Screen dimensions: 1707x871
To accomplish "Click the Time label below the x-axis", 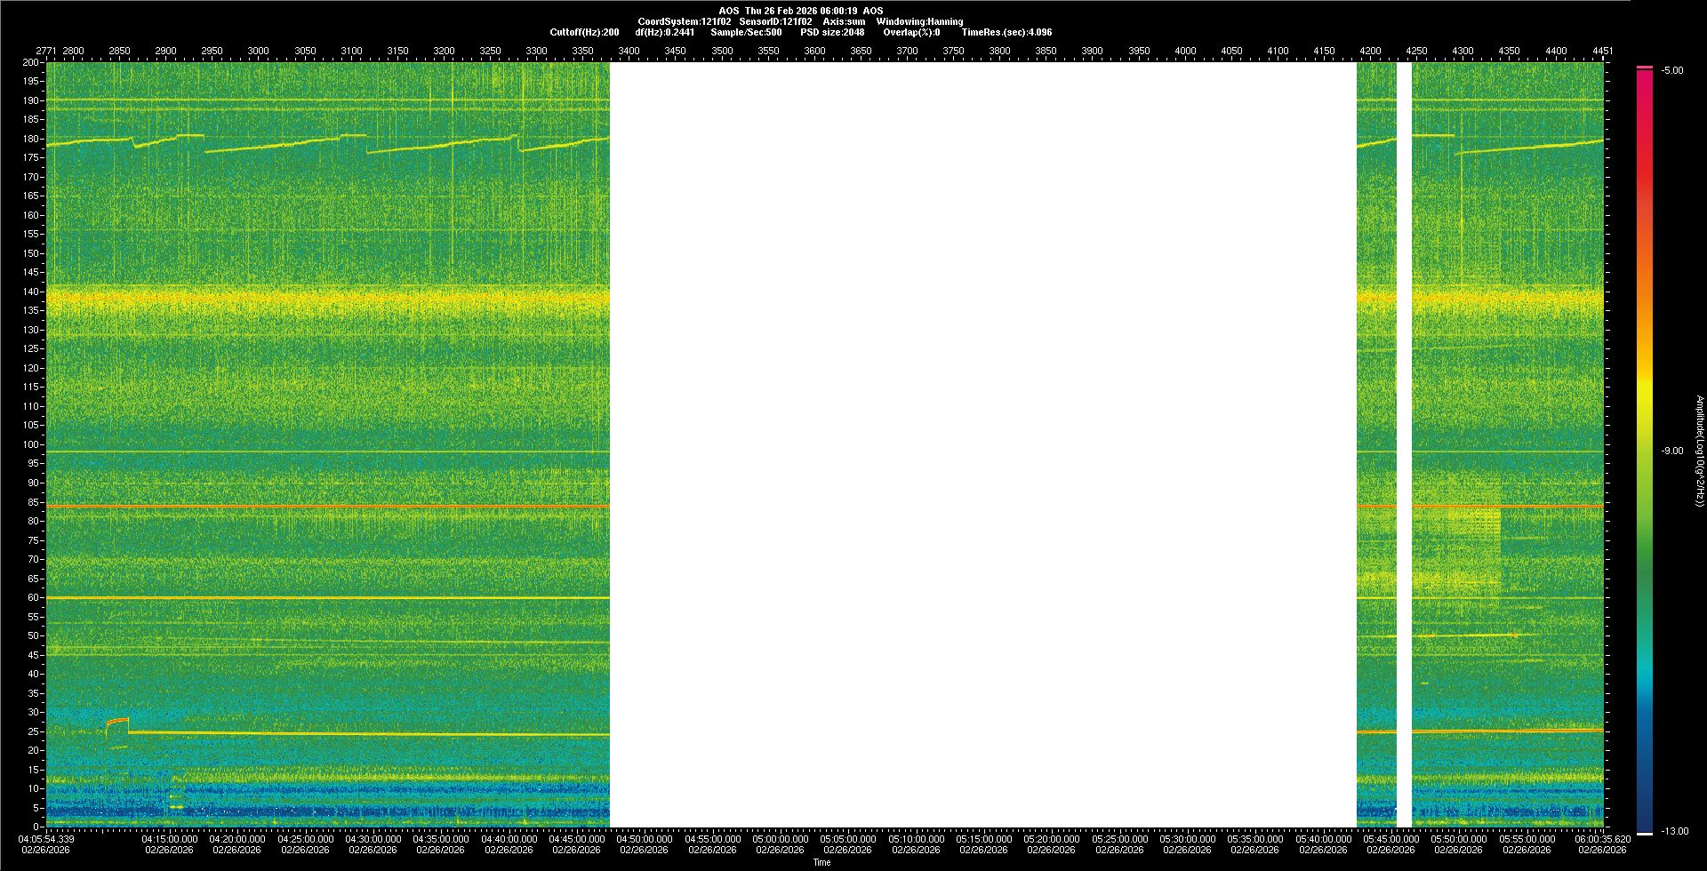I will click(x=821, y=862).
